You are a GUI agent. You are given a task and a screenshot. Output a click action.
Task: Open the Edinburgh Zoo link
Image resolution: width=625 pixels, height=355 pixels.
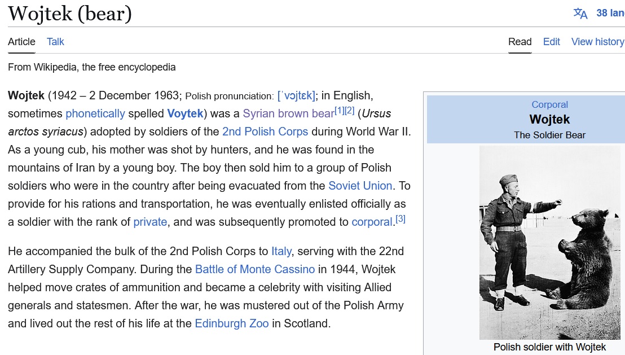coord(232,323)
